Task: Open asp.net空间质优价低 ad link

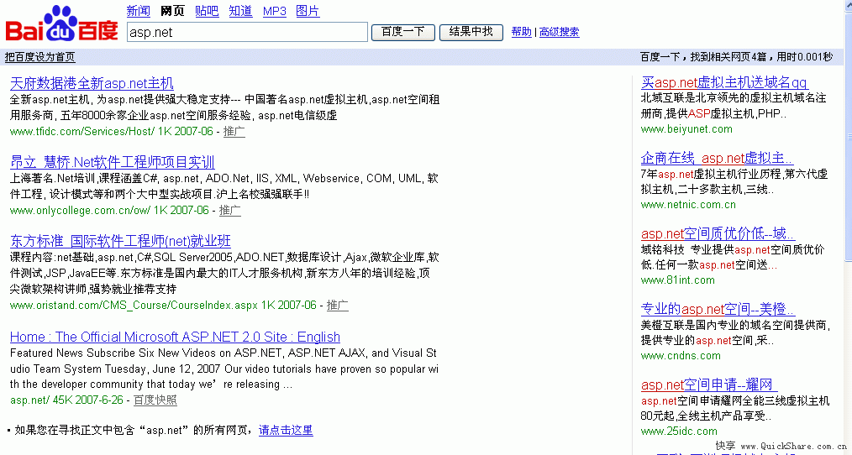Action: coord(718,233)
